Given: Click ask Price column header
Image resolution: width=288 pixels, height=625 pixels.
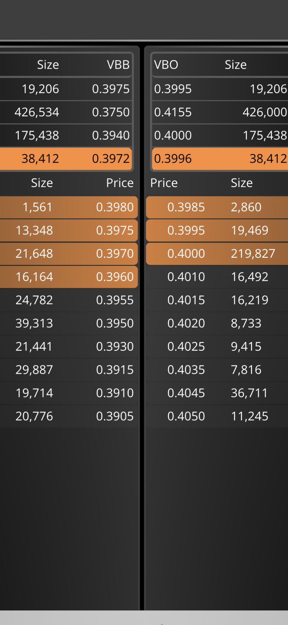Looking at the screenshot, I should pos(164,183).
